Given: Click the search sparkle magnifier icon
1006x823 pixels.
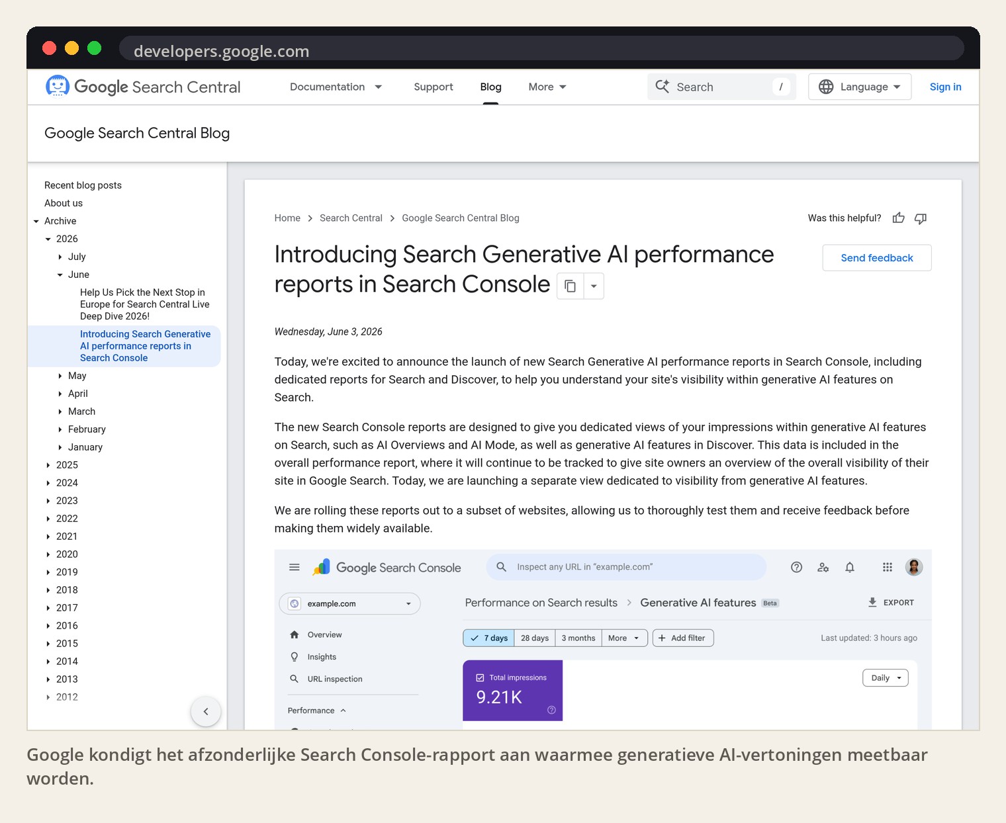Looking at the screenshot, I should click(x=663, y=87).
